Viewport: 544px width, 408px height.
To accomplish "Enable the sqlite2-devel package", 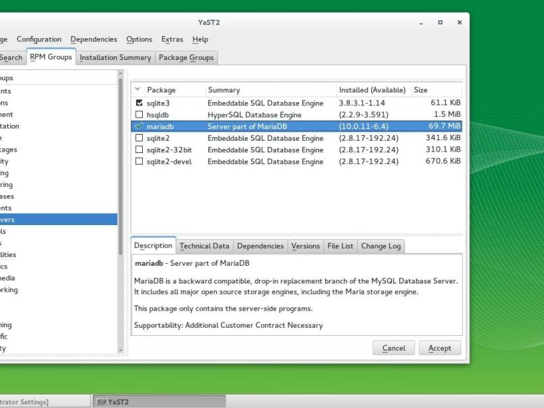I will (138, 161).
